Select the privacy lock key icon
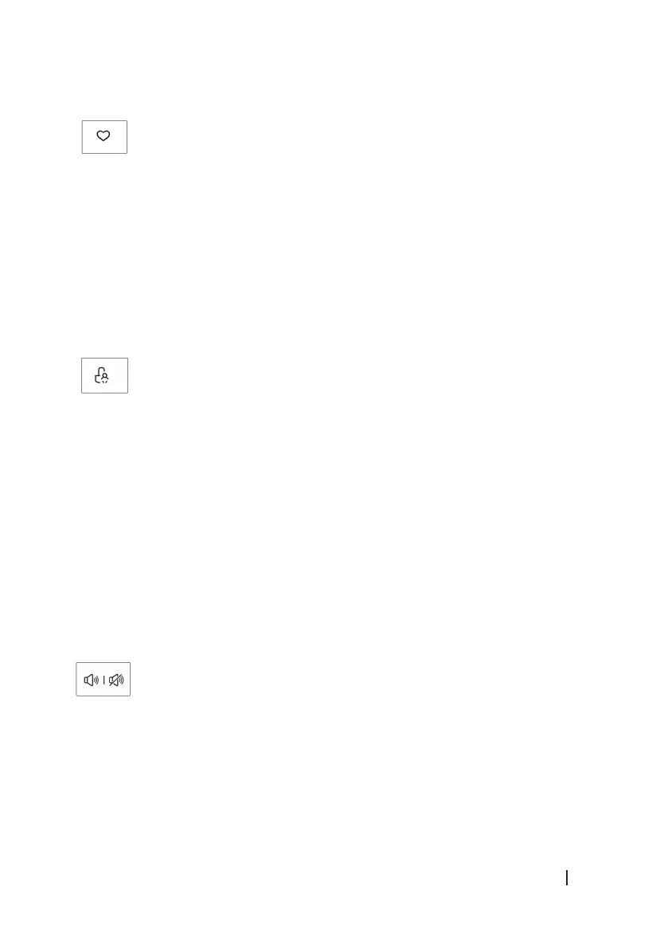The width and height of the screenshot is (668, 949). click(x=102, y=375)
